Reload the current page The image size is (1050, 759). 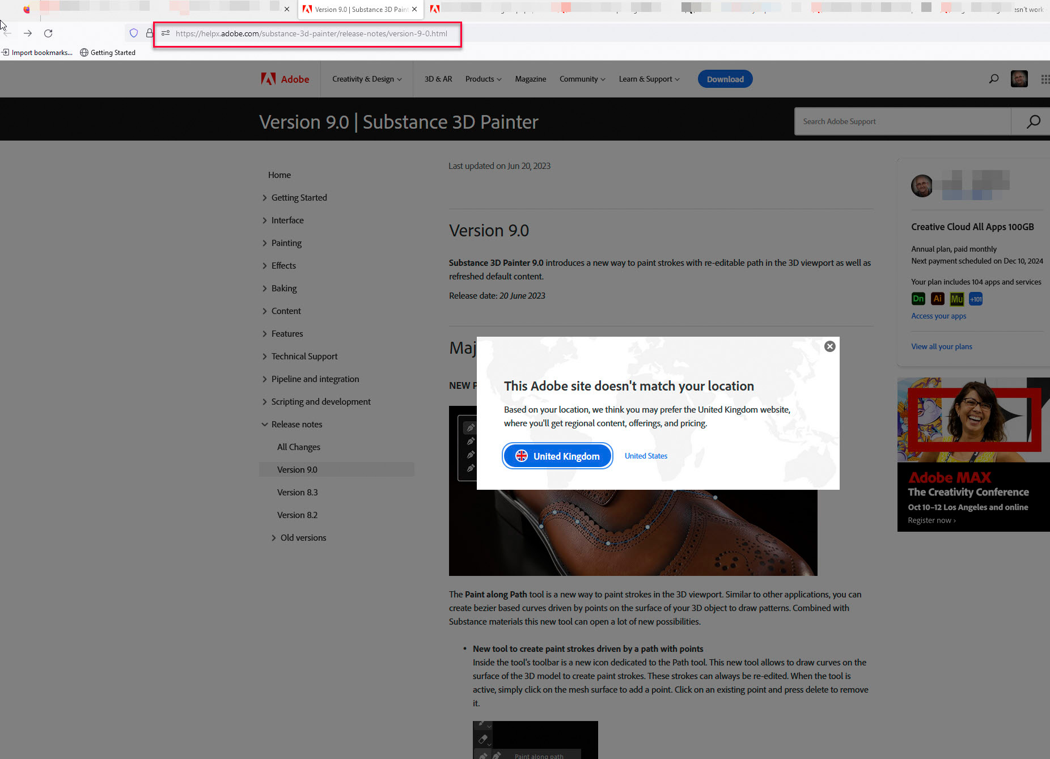[48, 33]
